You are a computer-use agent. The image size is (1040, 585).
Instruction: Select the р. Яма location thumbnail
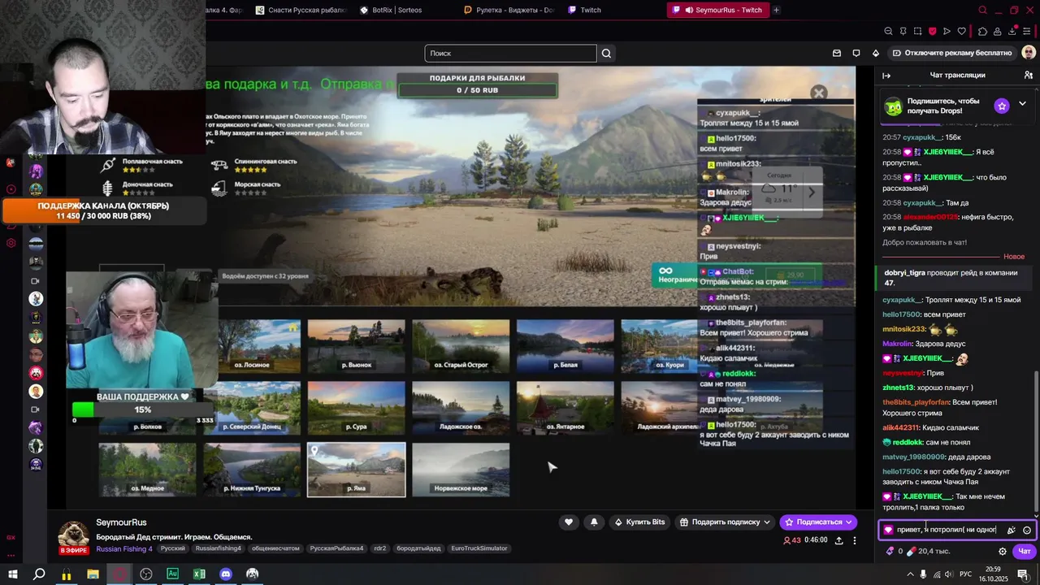(x=356, y=469)
